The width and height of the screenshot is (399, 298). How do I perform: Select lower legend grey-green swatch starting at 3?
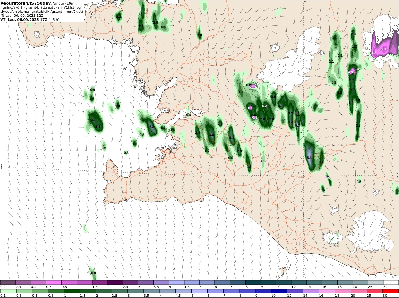[136, 291]
